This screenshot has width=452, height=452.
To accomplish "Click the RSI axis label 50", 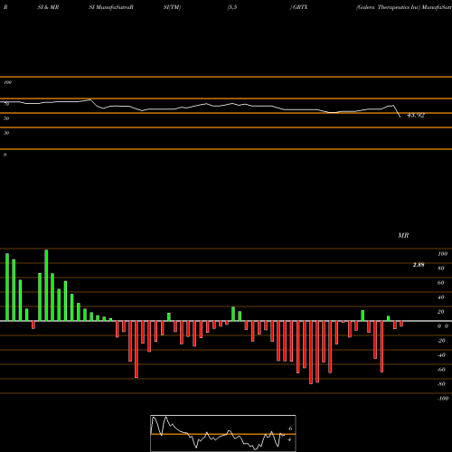I will coord(6,118).
